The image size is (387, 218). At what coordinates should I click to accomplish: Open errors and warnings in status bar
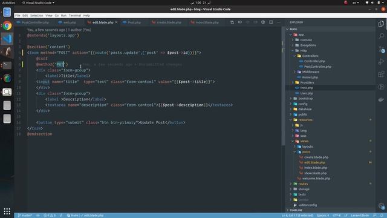(x=50, y=216)
